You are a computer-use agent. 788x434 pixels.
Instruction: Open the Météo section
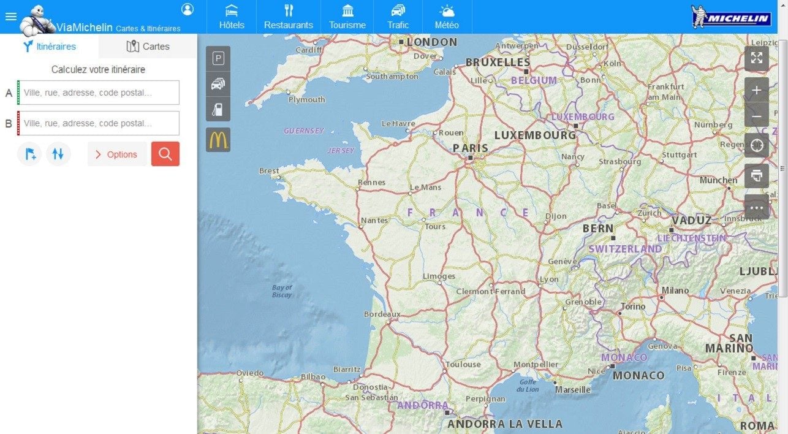tap(447, 17)
